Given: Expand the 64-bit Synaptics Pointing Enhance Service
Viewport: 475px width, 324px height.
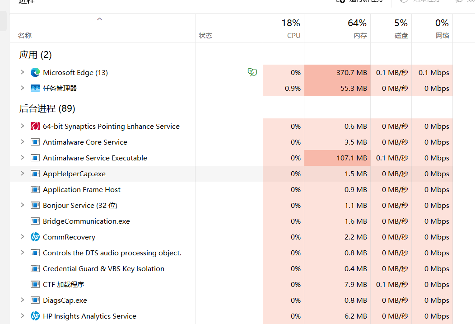Looking at the screenshot, I should (x=22, y=126).
